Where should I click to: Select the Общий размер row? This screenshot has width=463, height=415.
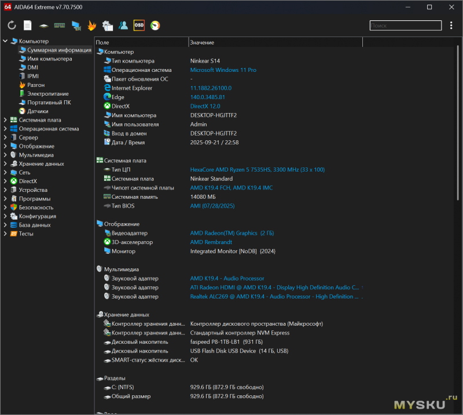coord(183,396)
